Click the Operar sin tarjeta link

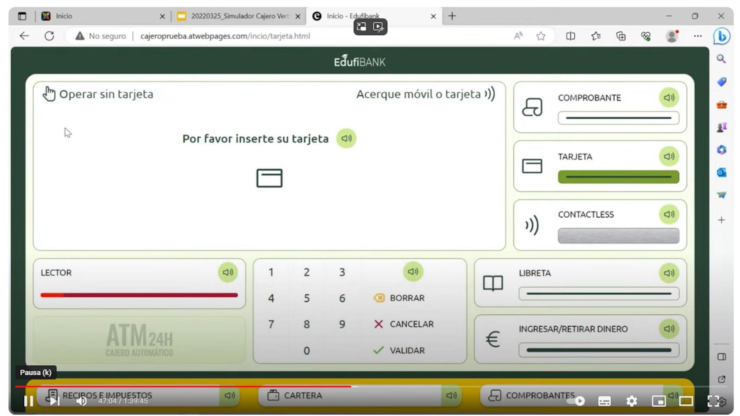tap(106, 94)
